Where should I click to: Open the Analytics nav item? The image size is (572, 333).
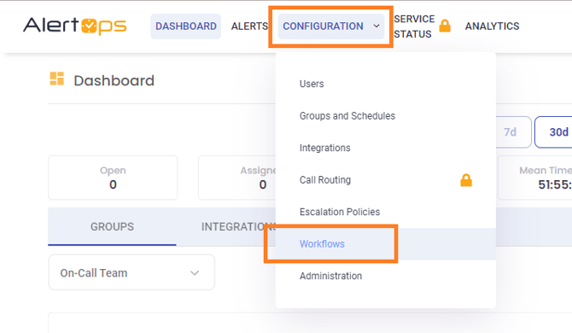[492, 26]
